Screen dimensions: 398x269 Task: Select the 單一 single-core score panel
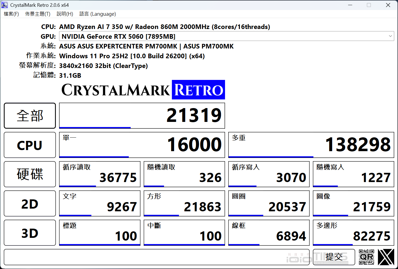[x=142, y=145]
